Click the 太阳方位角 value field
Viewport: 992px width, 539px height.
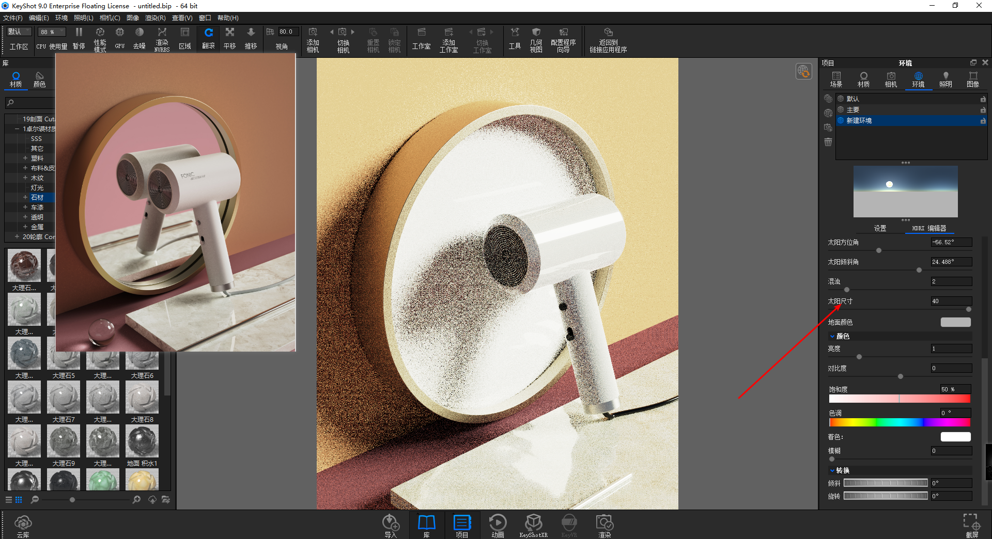tap(951, 242)
